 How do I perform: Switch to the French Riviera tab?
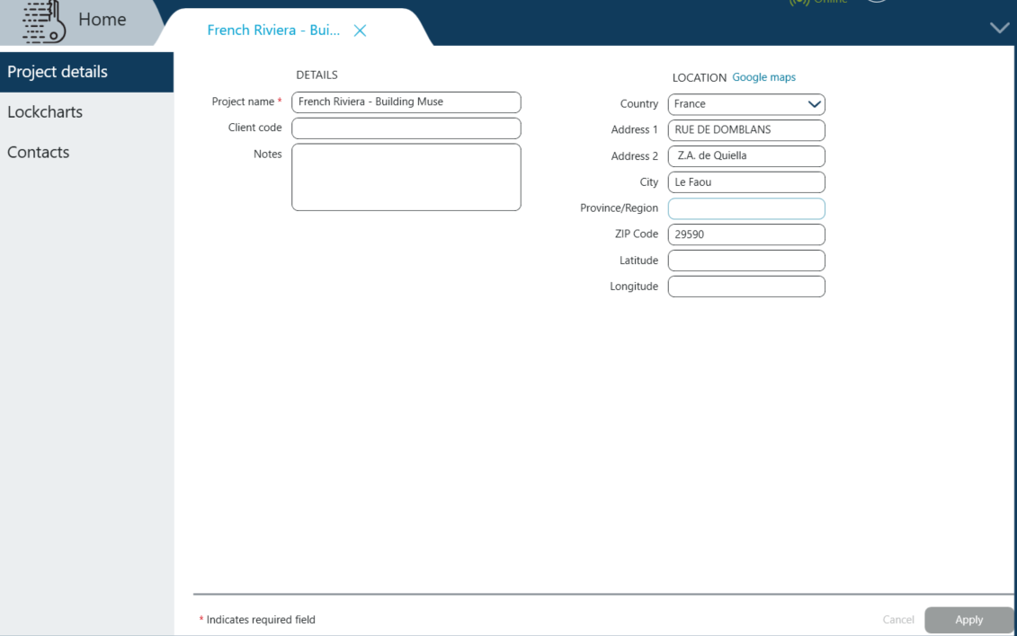point(273,31)
